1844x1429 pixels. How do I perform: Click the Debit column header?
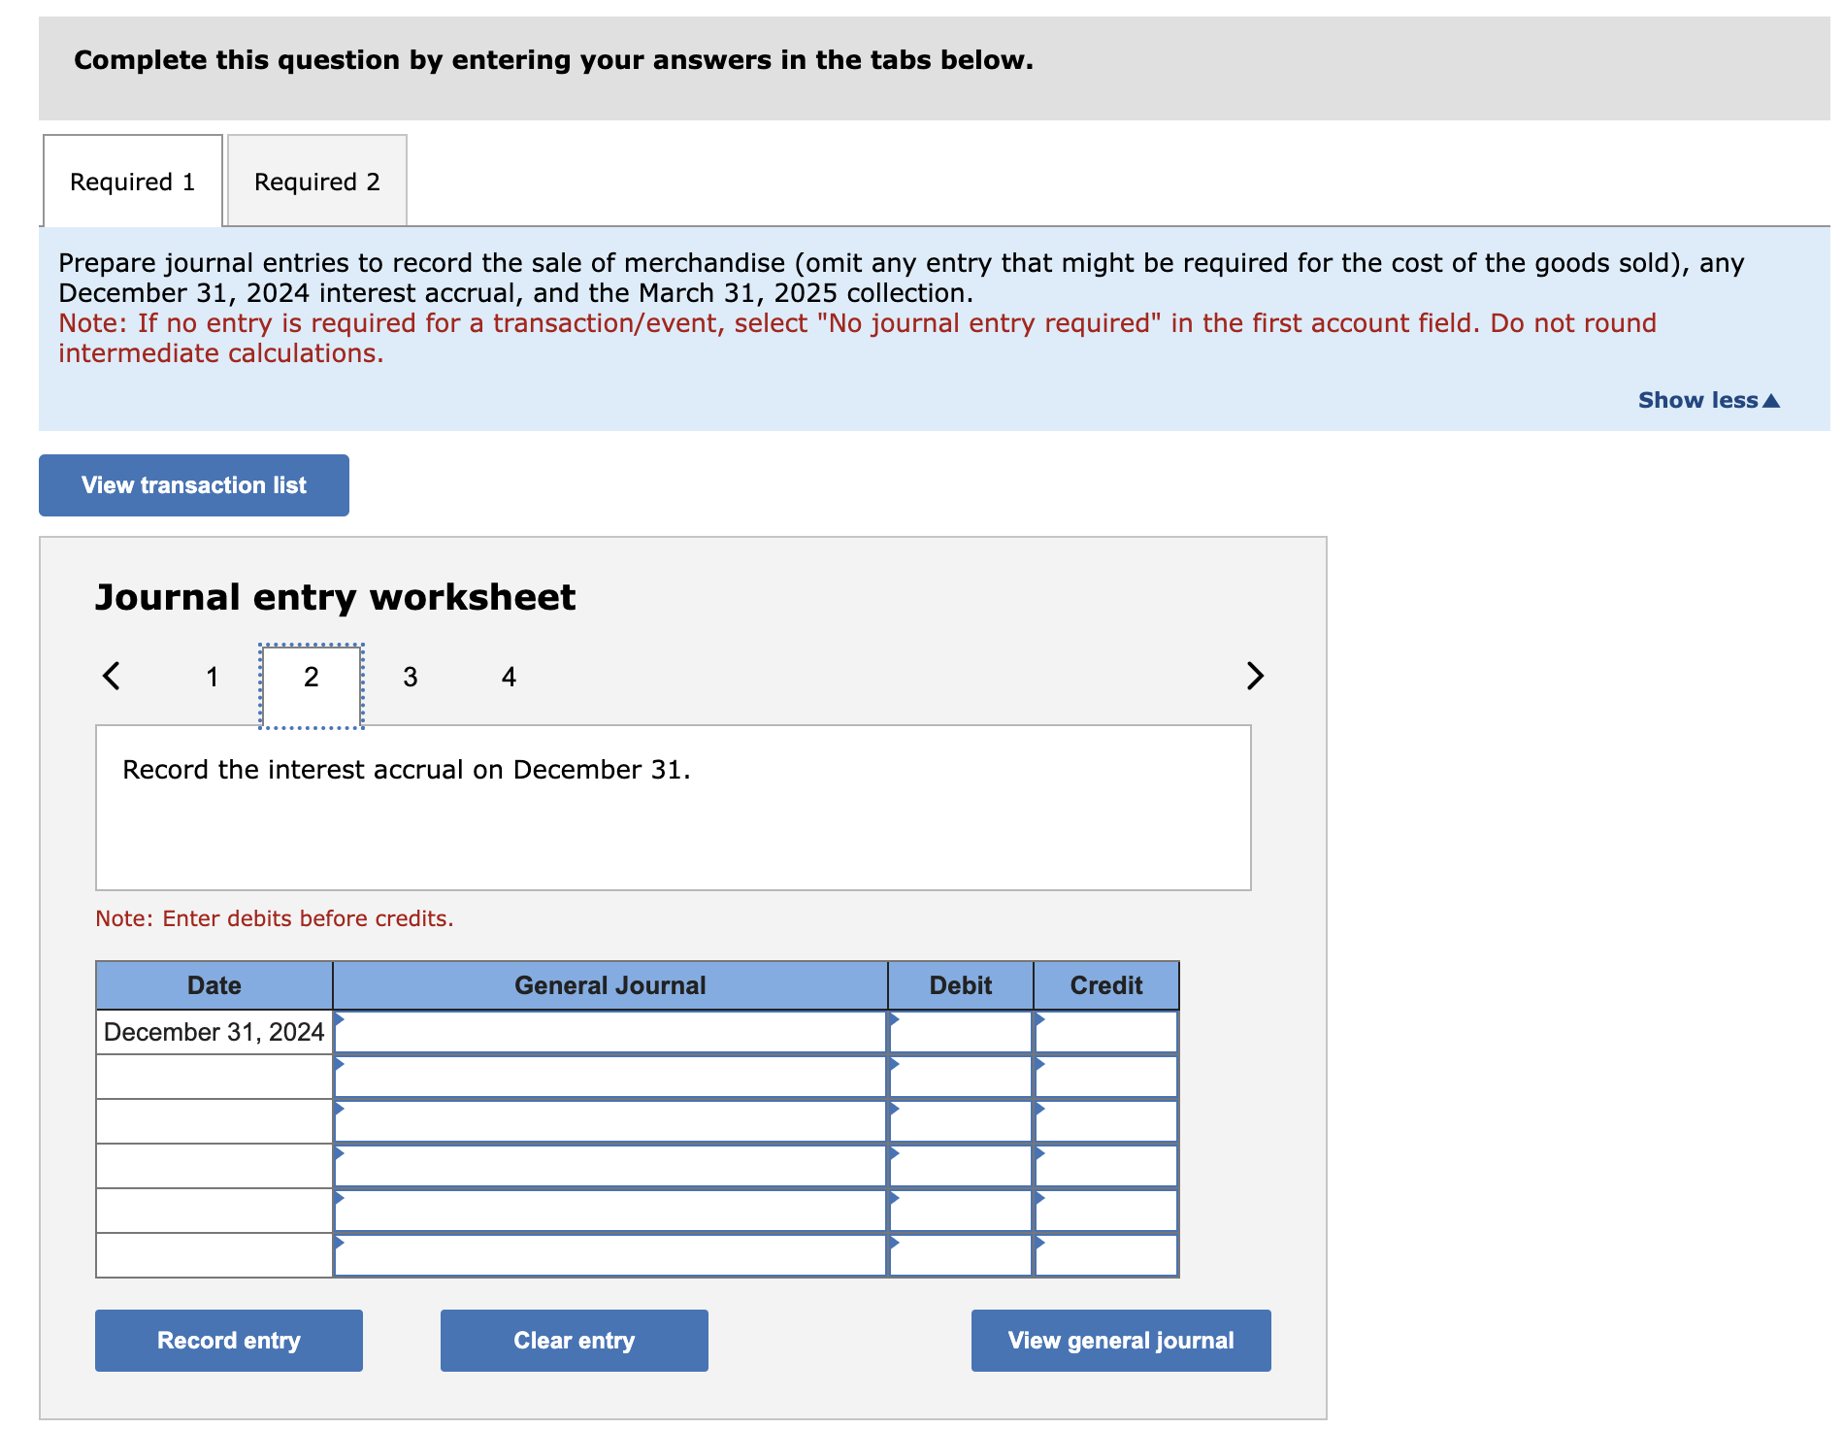961,985
